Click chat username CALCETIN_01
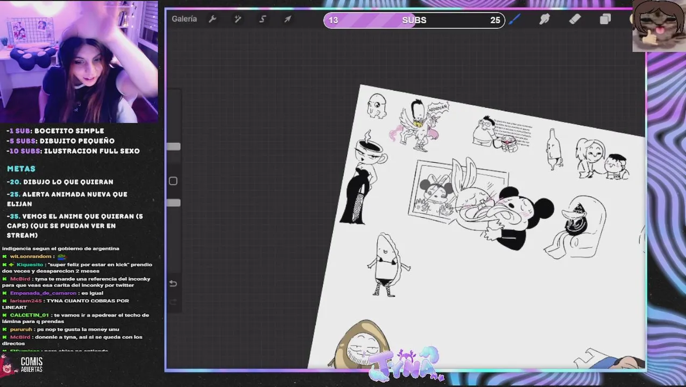 tap(29, 315)
